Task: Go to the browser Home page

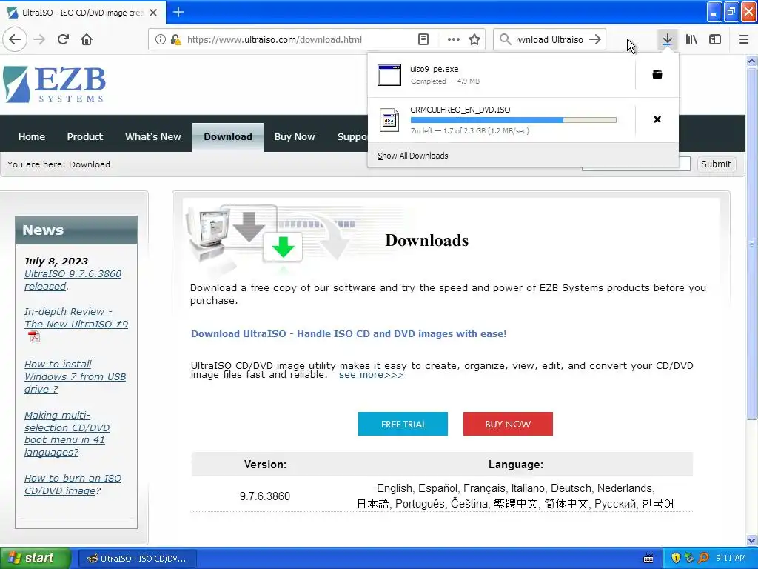Action: coord(87,39)
